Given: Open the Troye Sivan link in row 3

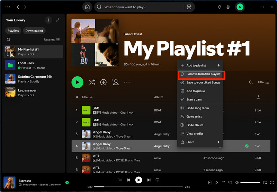Looking at the screenshot, I should point(124,137).
